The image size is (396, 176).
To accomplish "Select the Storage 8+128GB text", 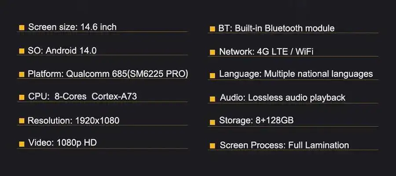I will click(x=257, y=120).
